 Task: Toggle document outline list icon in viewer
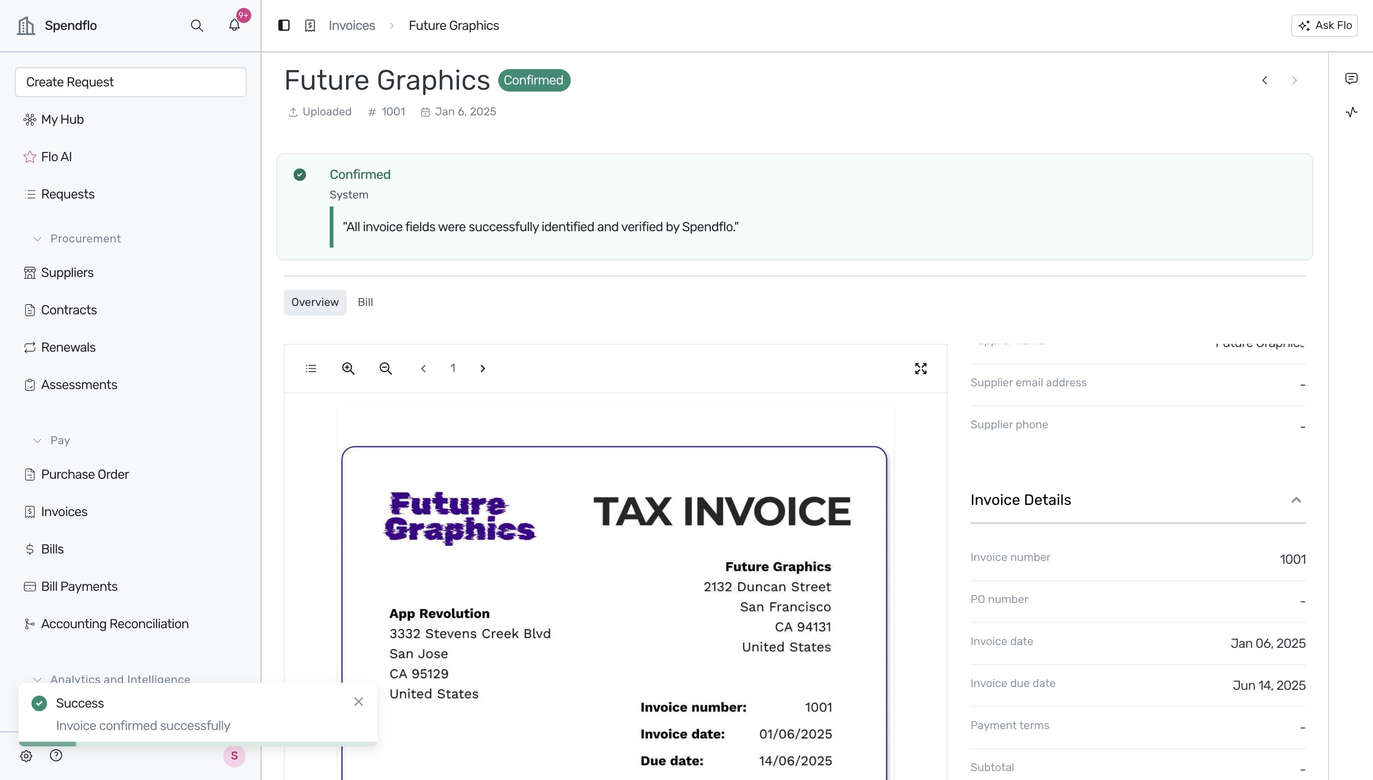[311, 369]
